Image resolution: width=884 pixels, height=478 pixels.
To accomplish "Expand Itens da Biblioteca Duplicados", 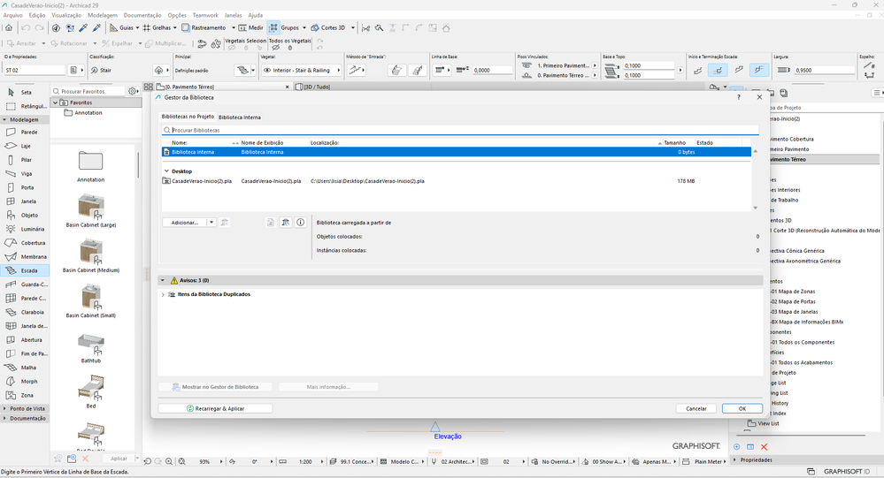I will pyautogui.click(x=163, y=294).
